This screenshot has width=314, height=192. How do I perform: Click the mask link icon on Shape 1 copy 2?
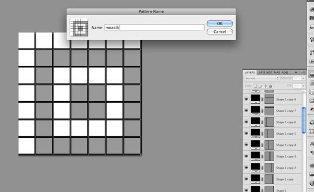coord(262,167)
